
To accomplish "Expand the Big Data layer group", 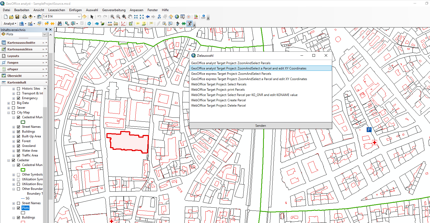I will tap(8, 103).
